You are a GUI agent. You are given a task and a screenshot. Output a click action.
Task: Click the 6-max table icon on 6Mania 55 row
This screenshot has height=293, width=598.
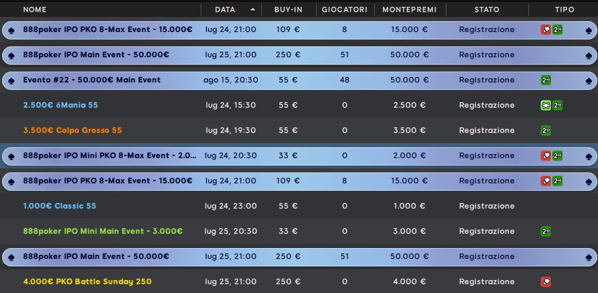[x=545, y=106]
